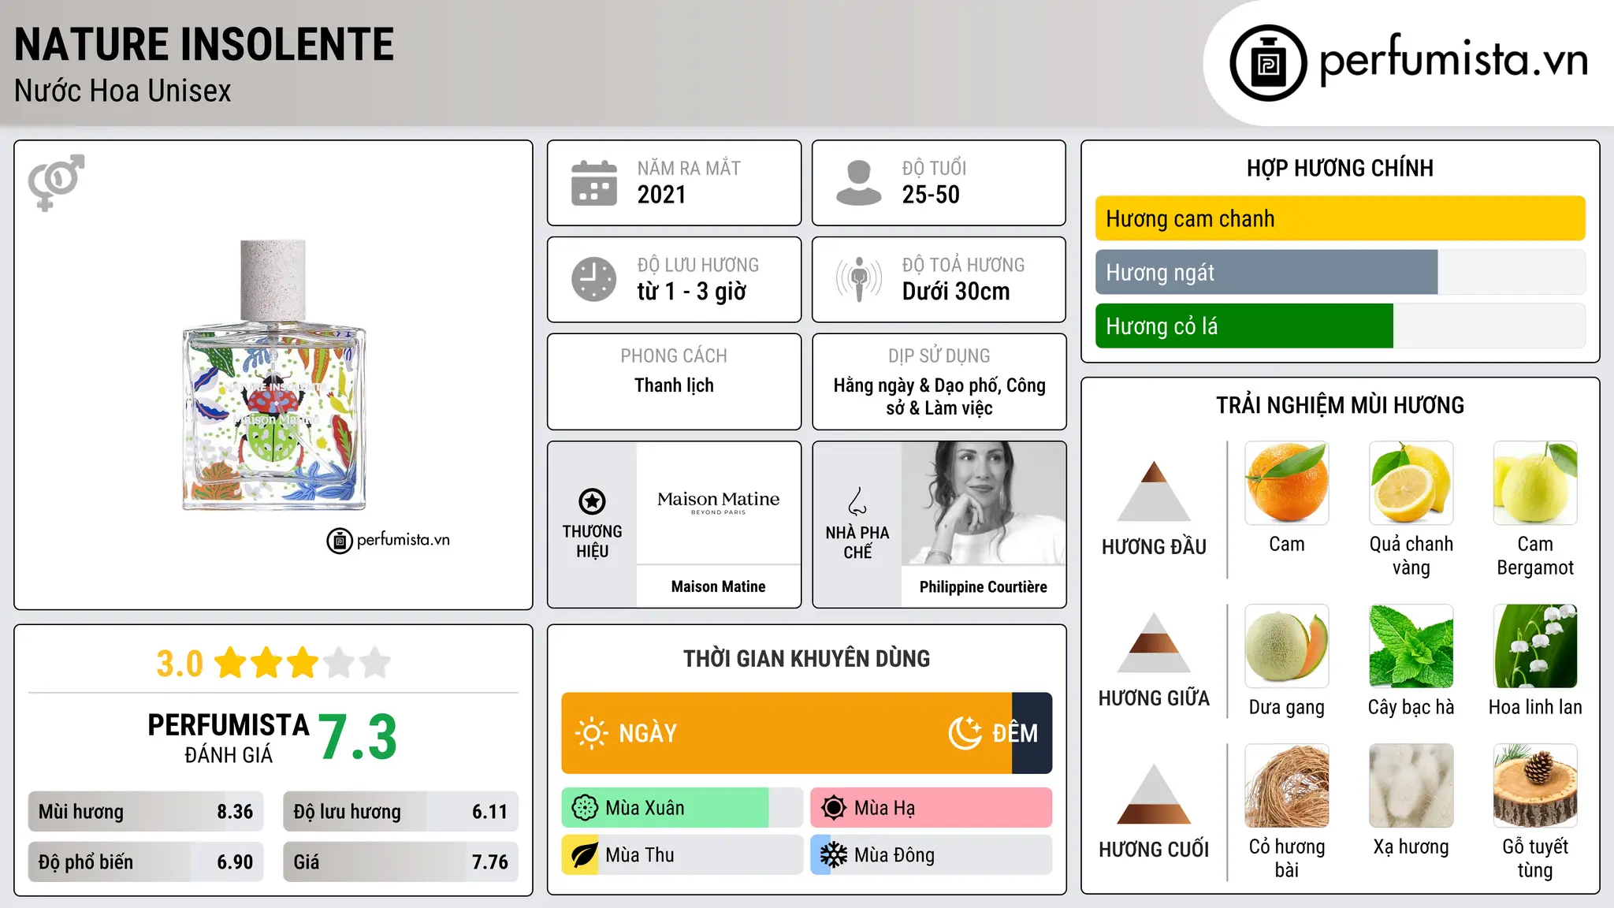Click the Nước Hoa Unisex subtitle
Image resolution: width=1614 pixels, height=908 pixels.
(x=123, y=91)
